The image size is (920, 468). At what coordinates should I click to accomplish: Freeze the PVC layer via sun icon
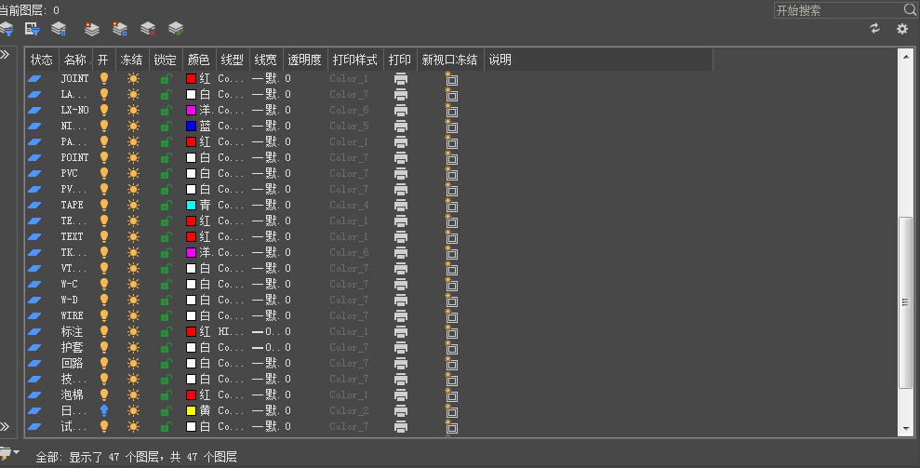133,174
